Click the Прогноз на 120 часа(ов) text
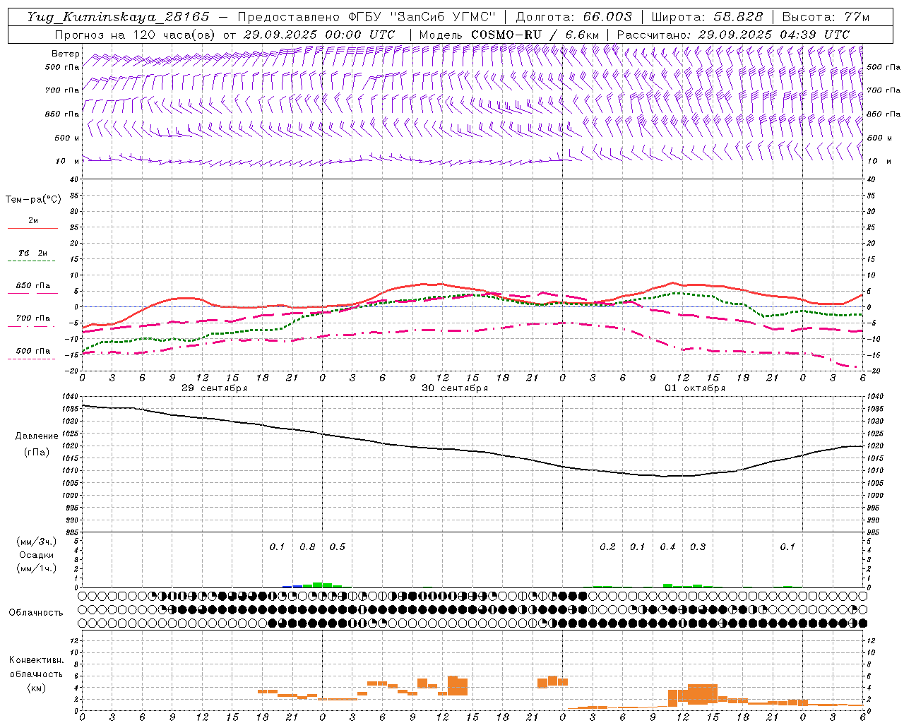The image size is (904, 723). point(136,35)
